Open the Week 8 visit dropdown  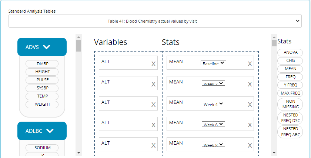pos(213,144)
